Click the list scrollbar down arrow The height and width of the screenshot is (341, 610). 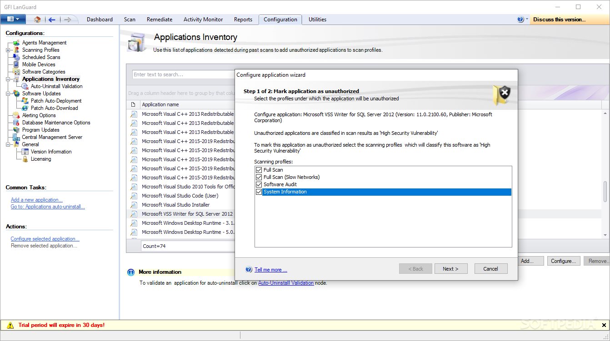(605, 235)
